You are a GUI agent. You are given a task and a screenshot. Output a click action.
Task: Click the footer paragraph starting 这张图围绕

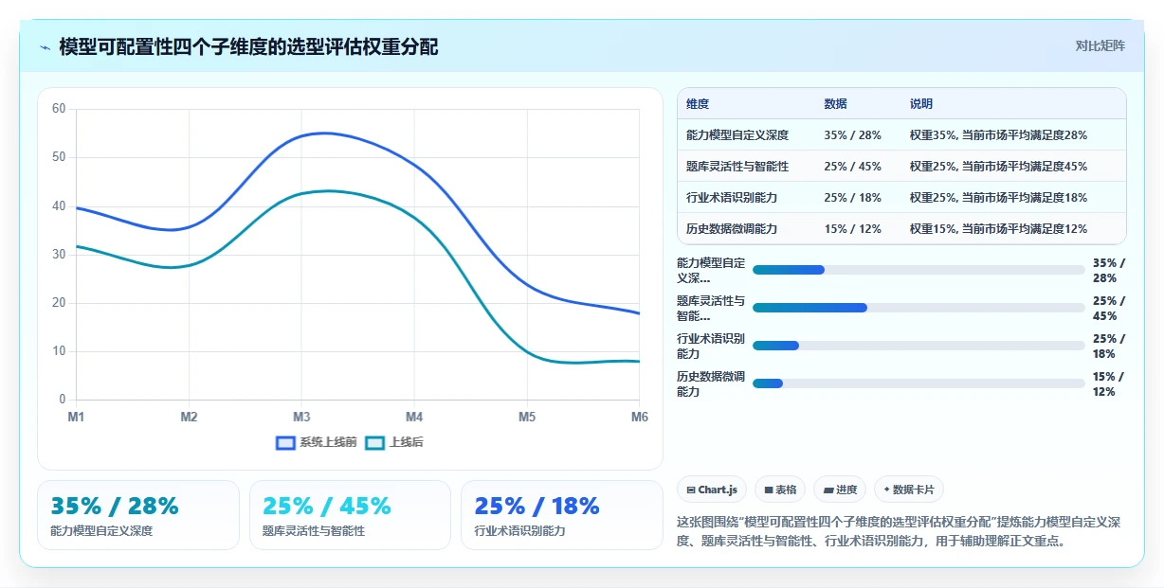coord(899,531)
